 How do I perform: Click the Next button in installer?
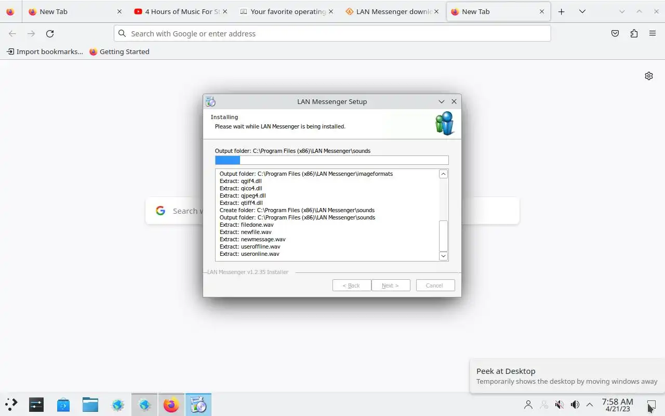pos(391,285)
